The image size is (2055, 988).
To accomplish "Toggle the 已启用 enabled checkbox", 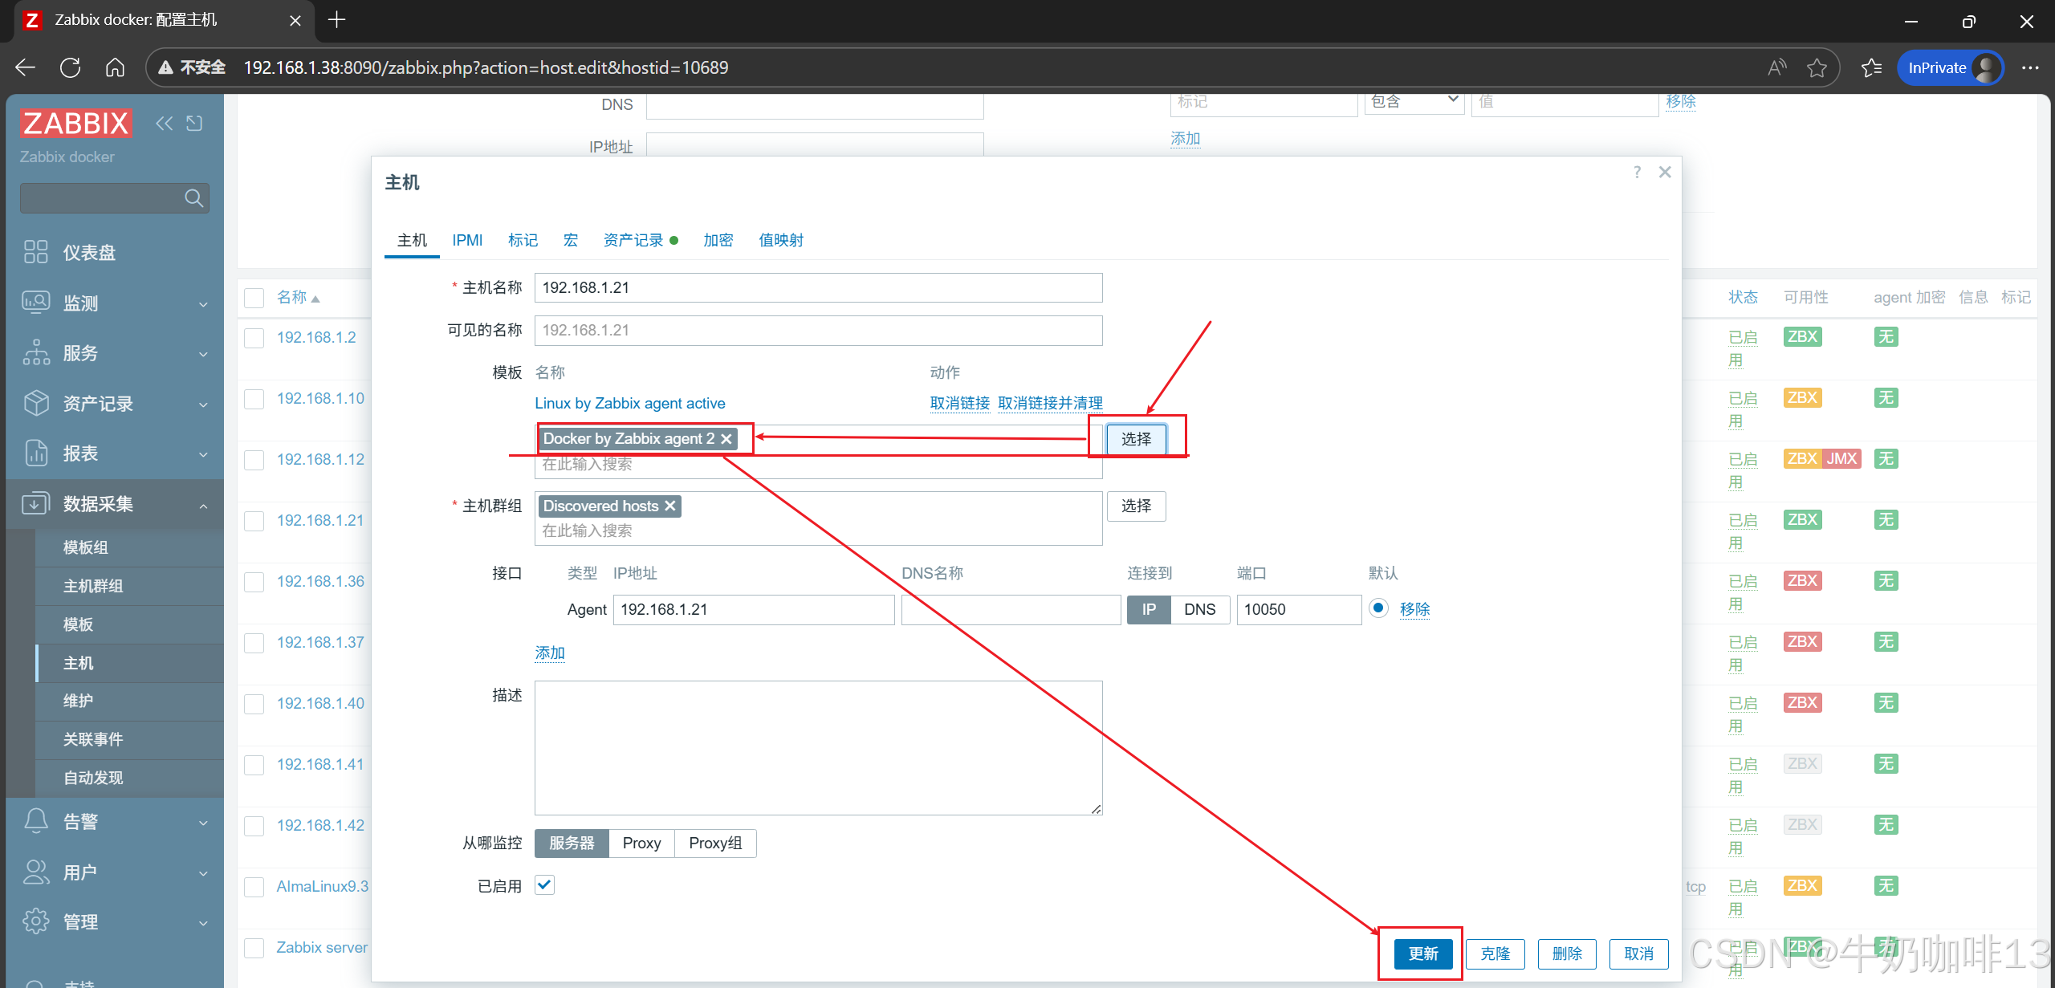I will point(544,884).
